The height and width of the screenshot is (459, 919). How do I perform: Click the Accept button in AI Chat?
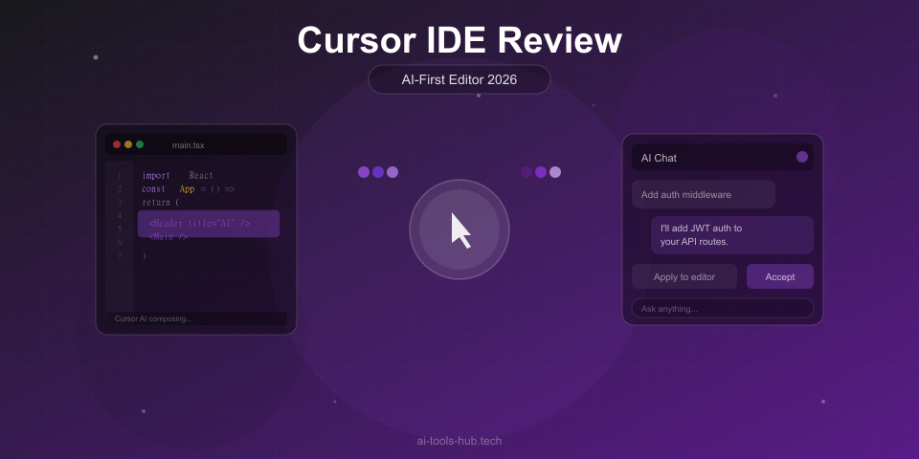779,276
